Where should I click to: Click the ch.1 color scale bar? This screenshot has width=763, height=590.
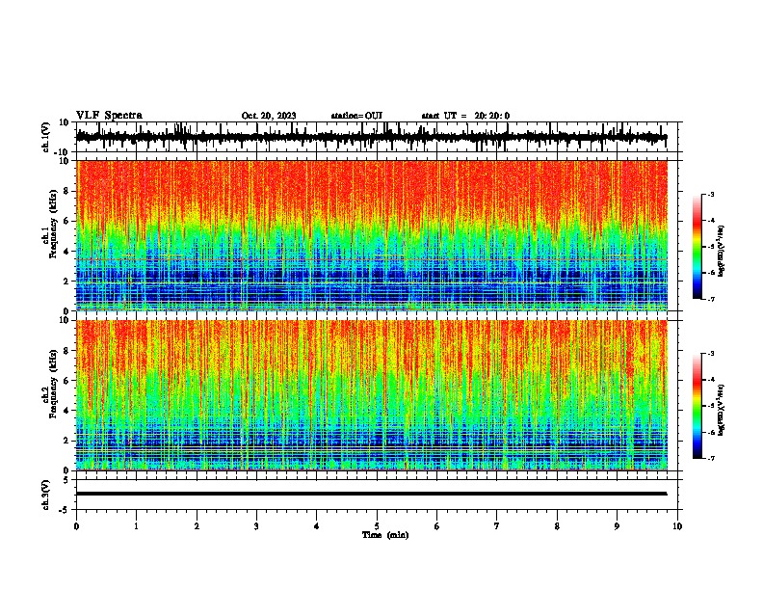click(x=697, y=247)
